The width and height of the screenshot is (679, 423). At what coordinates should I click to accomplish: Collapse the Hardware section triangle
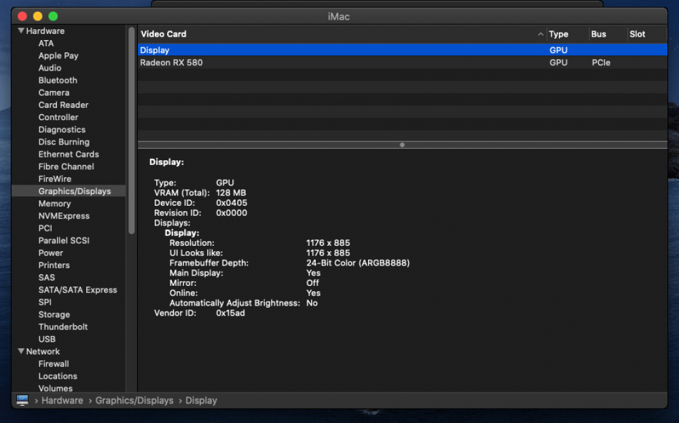21,31
